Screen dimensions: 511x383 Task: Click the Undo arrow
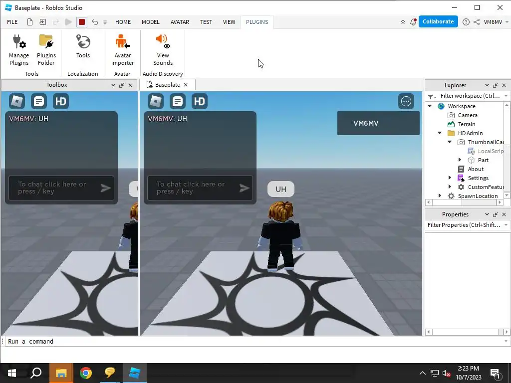(x=94, y=22)
